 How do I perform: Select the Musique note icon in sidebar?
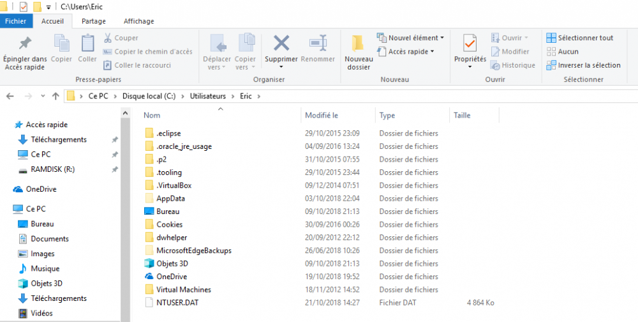pos(23,268)
